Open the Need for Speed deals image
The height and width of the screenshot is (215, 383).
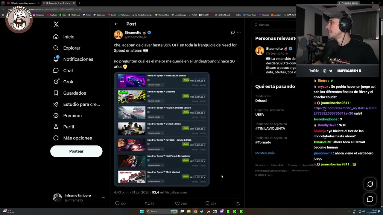[162, 129]
